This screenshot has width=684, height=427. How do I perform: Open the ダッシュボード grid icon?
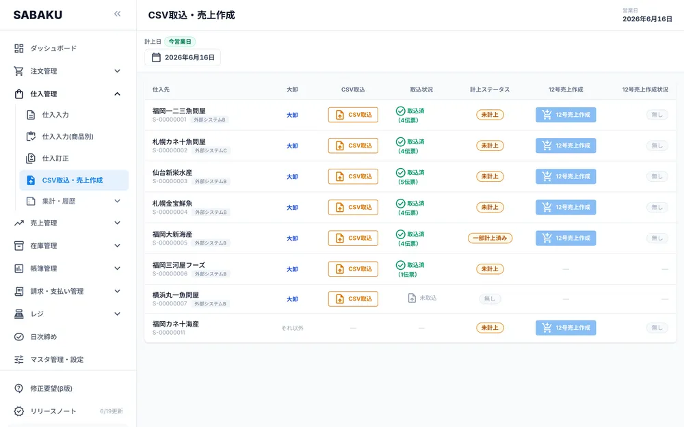coord(18,49)
